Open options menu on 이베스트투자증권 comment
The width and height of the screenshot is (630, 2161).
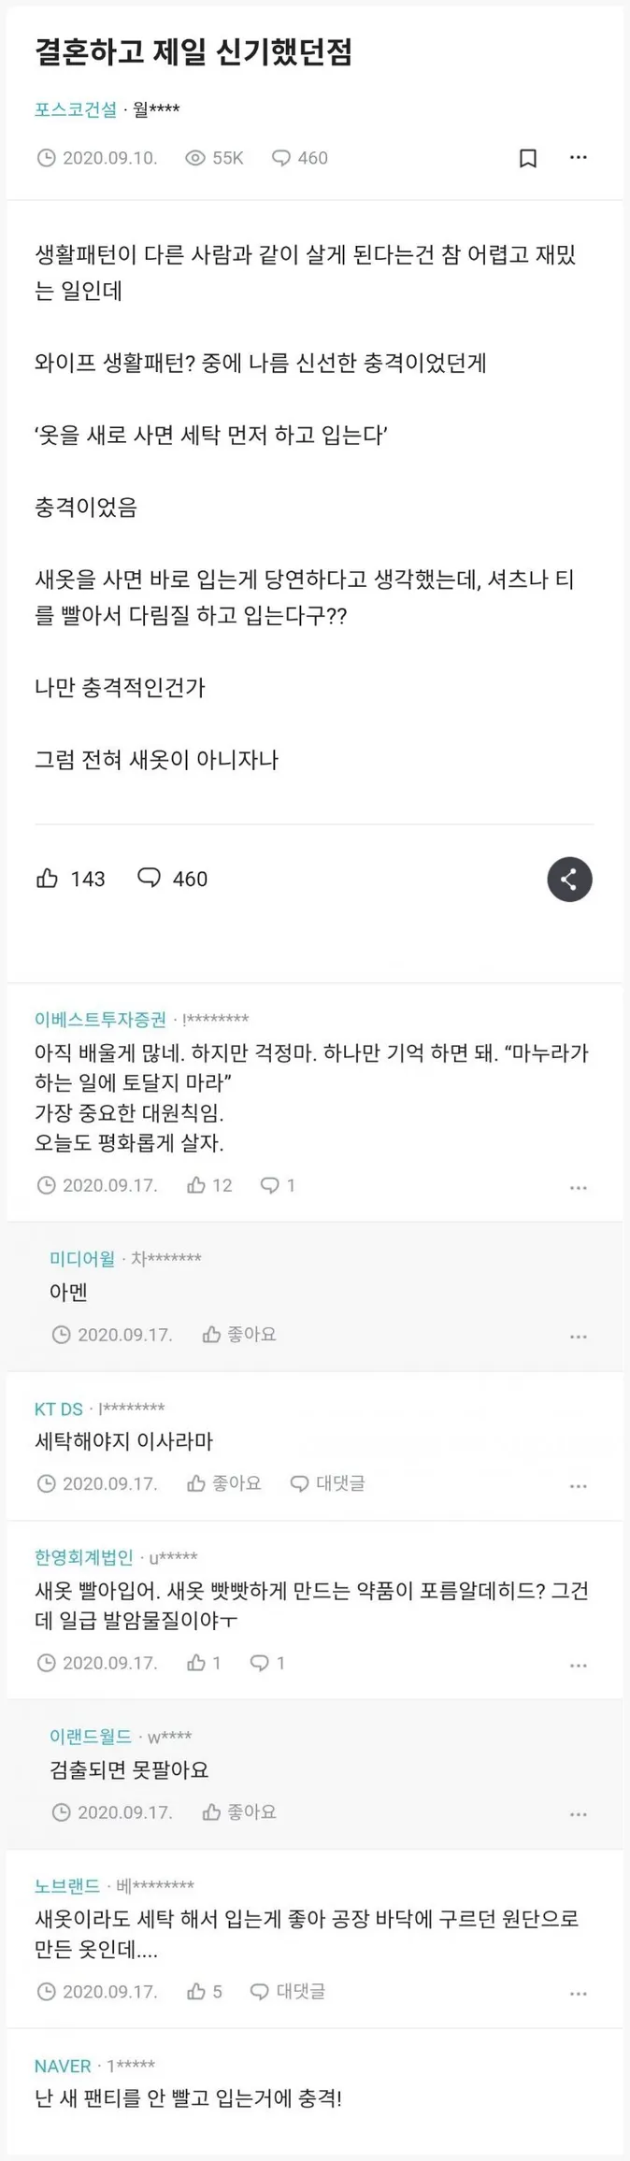[x=578, y=1185]
